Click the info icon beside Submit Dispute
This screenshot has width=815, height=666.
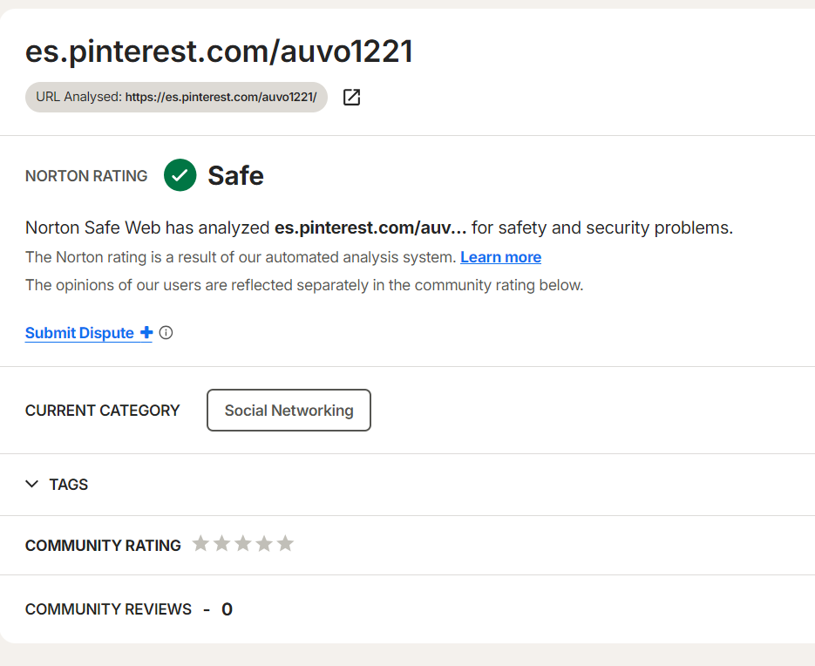coord(166,332)
